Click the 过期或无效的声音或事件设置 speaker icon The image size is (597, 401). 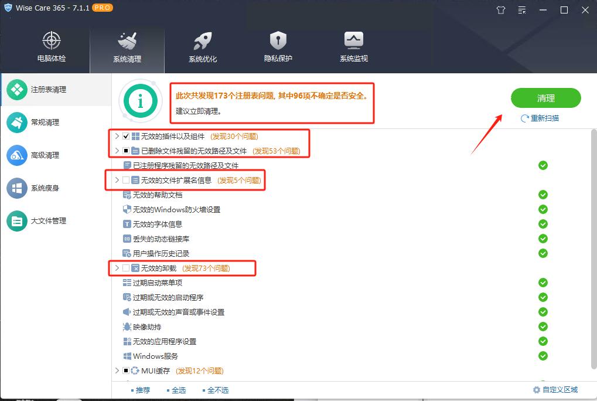[127, 312]
